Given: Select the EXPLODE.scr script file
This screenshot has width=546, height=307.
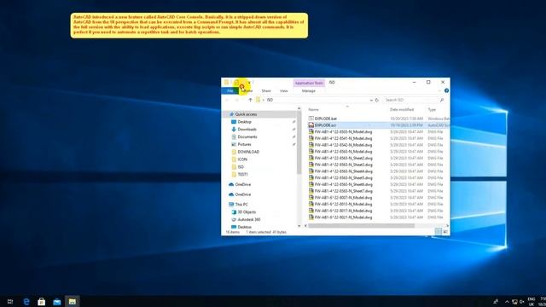Looking at the screenshot, I should point(325,125).
